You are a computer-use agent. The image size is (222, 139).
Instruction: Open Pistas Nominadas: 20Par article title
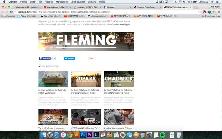(x=86, y=91)
